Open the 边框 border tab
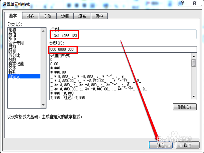Image resolution: width=204 pixels, height=153 pixels. click(x=65, y=16)
